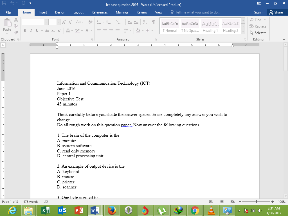This screenshot has width=288, height=216.
Task: Open the Review ribbon tab
Action: tap(142, 12)
